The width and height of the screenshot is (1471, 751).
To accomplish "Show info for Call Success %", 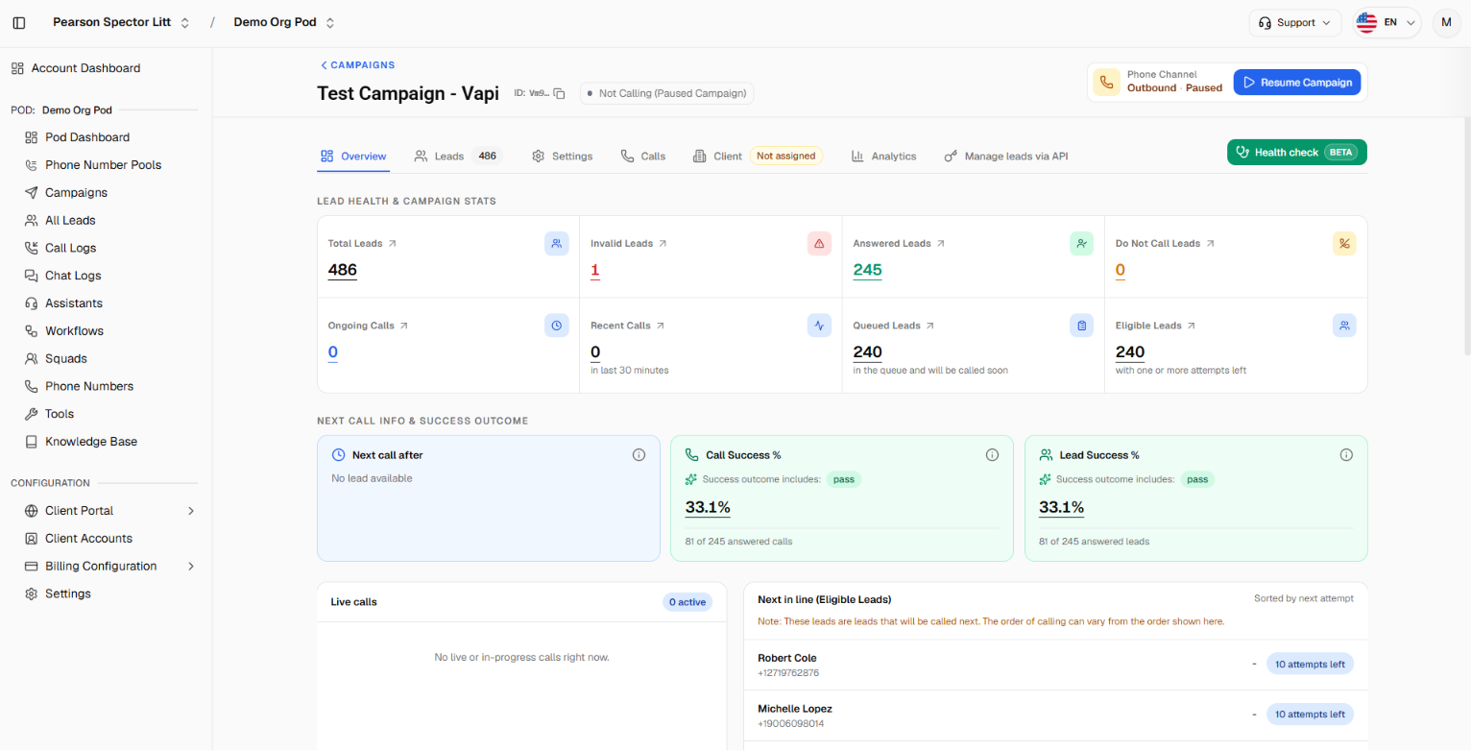I will 993,455.
